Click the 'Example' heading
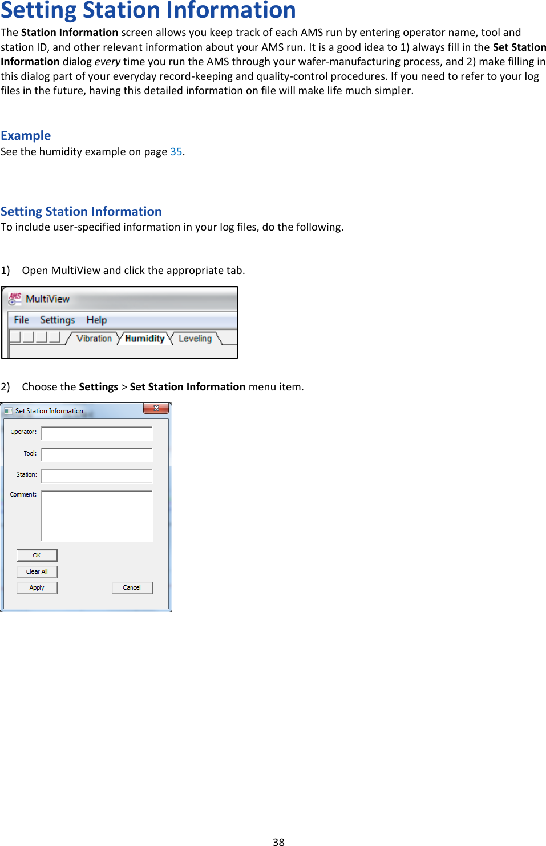This screenshot has height=846, width=546. 26,136
